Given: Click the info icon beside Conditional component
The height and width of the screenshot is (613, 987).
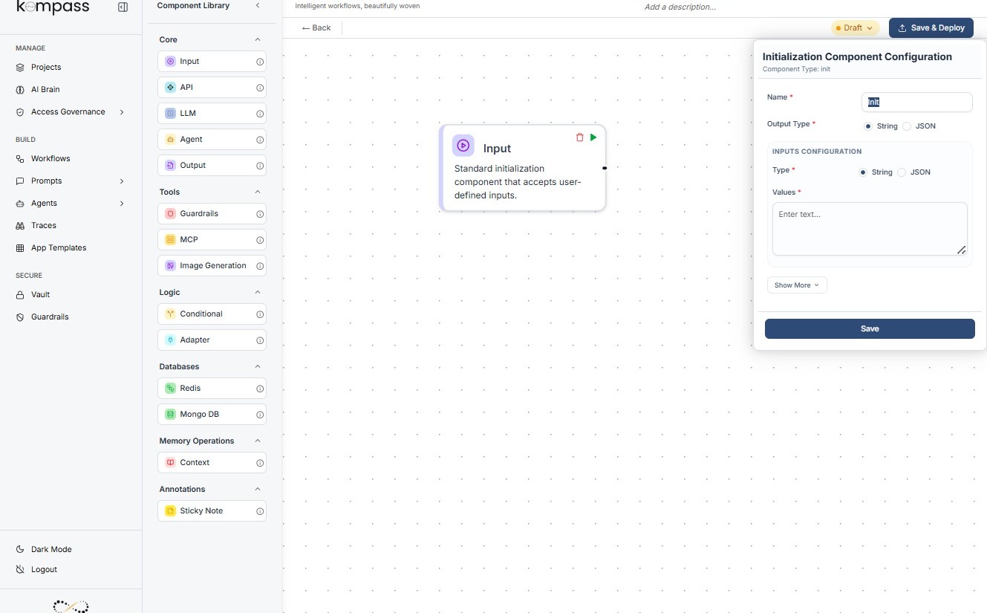Looking at the screenshot, I should pyautogui.click(x=260, y=314).
